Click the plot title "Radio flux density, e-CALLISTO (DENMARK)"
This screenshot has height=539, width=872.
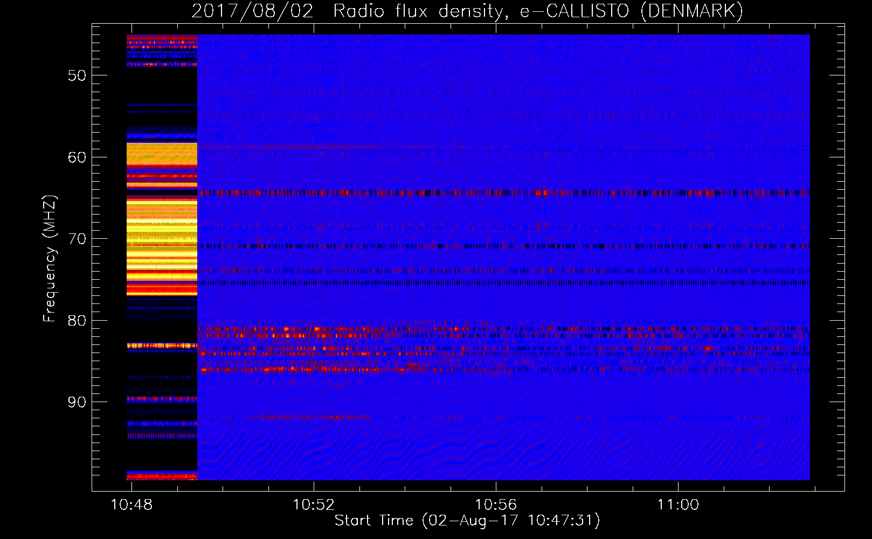pyautogui.click(x=538, y=11)
